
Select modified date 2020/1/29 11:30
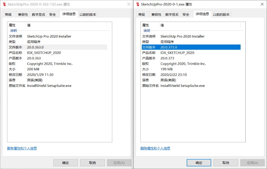point(40,74)
